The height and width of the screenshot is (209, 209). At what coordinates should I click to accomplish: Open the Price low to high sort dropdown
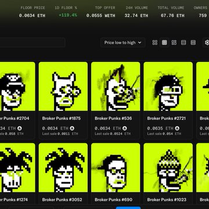click(x=122, y=42)
